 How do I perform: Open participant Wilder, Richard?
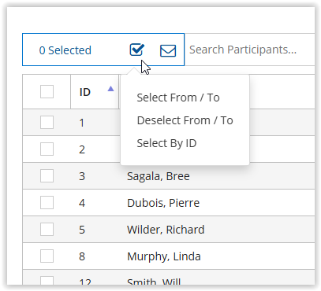[166, 230]
